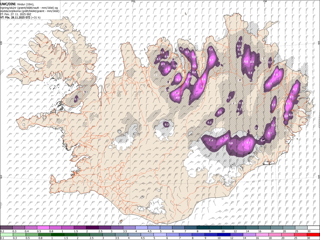Click the light green 0.3 rain scale swatch
Viewport: 320px width, 240px height.
tap(19, 234)
